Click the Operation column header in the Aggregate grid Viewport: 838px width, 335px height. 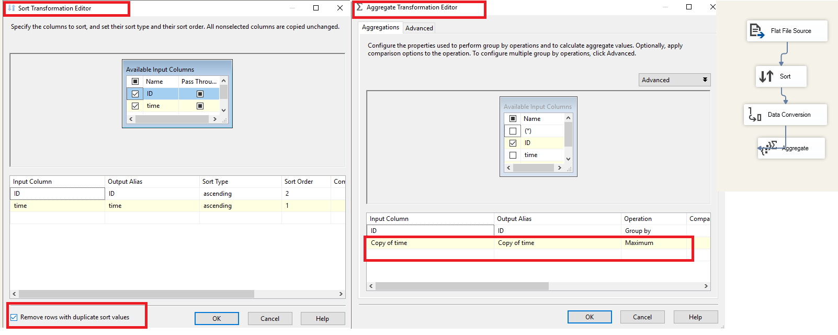[x=654, y=219]
